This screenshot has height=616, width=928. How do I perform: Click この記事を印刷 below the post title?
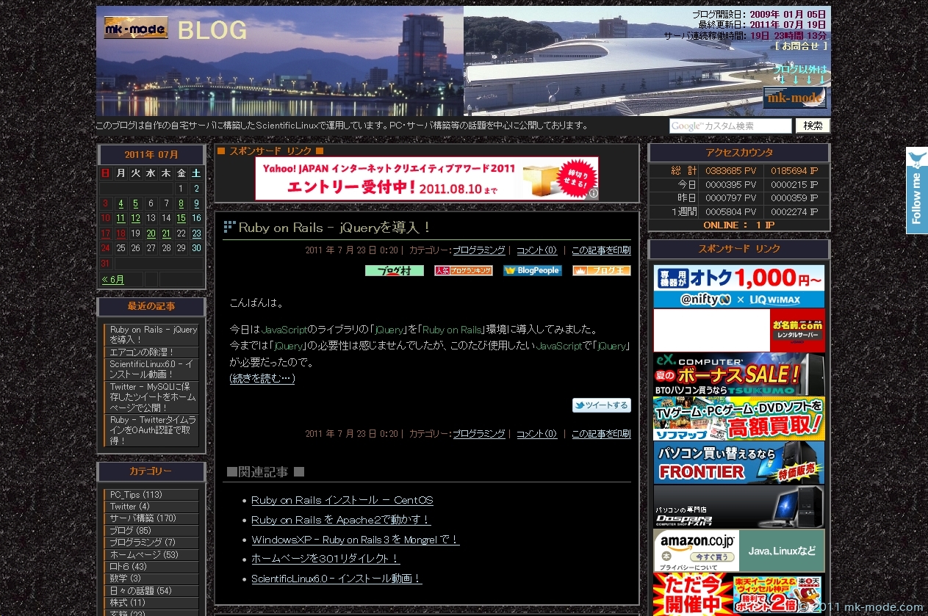600,250
